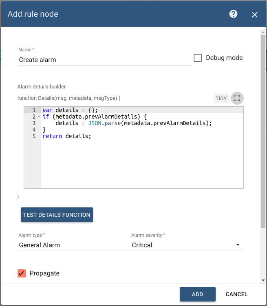267x306 pixels.
Task: Click the Debug mode label
Action: (x=224, y=58)
